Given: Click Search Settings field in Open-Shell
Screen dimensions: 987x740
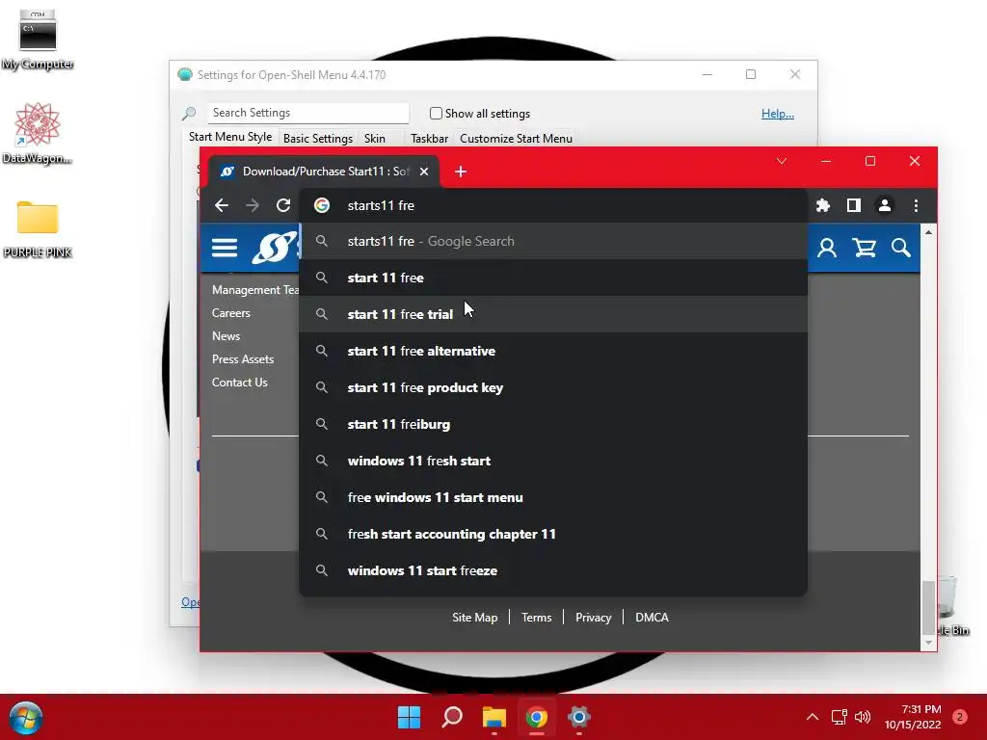Looking at the screenshot, I should point(307,113).
